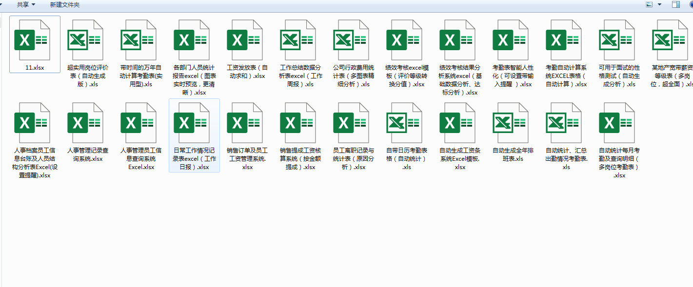Select the 绩效考核excel模板 file icon

point(404,40)
